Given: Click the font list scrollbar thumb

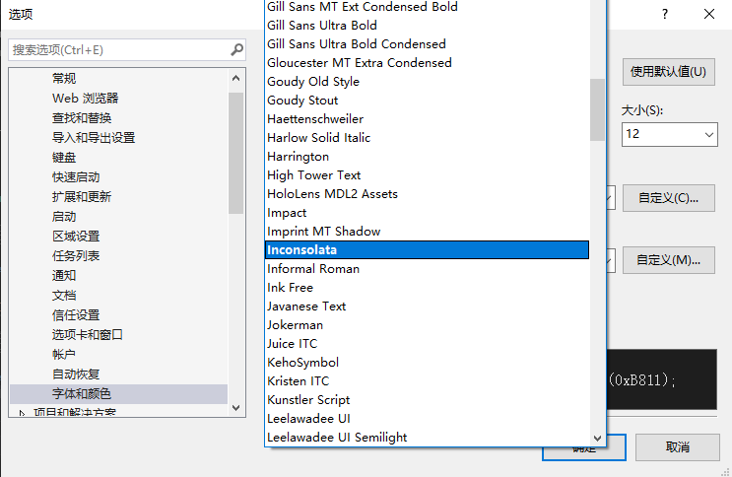Looking at the screenshot, I should pyautogui.click(x=597, y=109).
